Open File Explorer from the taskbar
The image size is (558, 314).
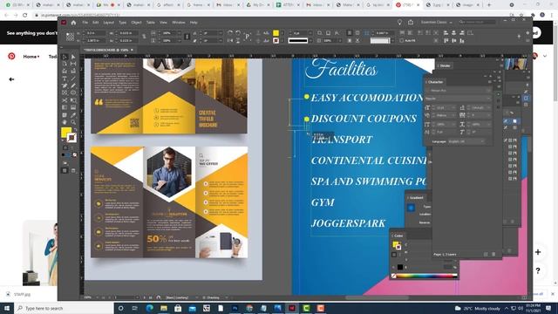click(164, 308)
